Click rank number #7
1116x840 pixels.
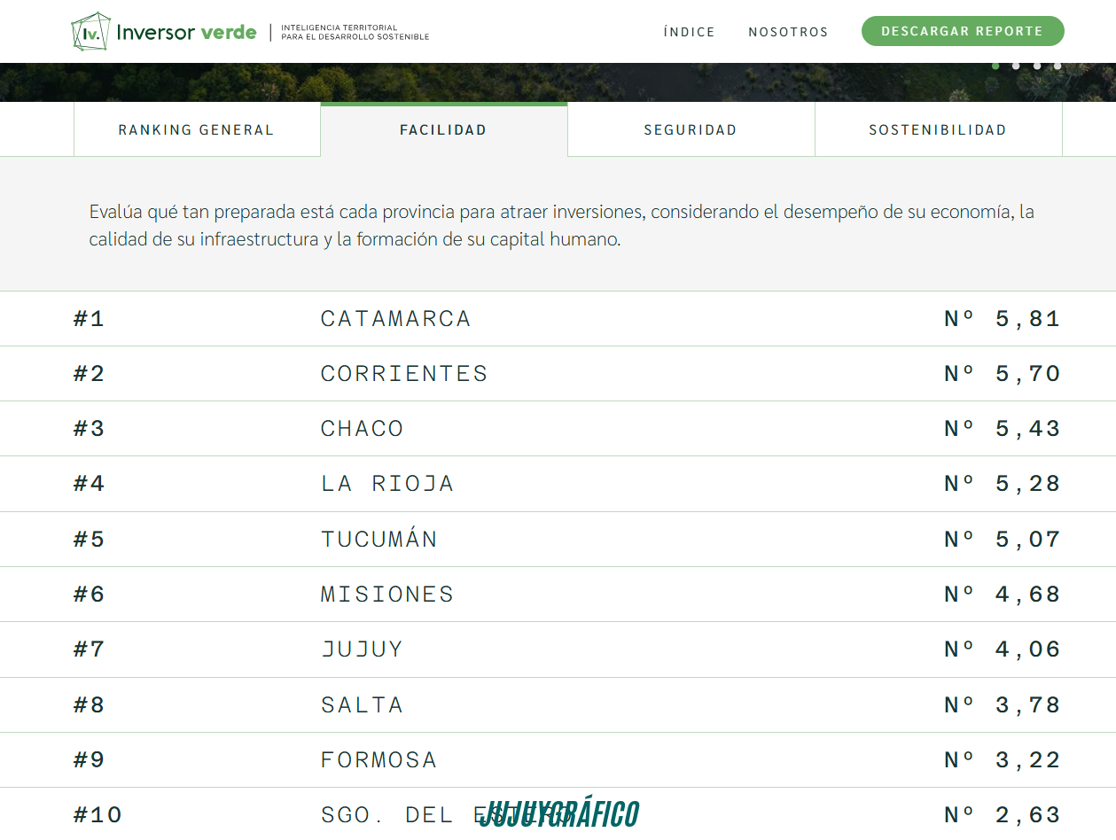coord(89,649)
